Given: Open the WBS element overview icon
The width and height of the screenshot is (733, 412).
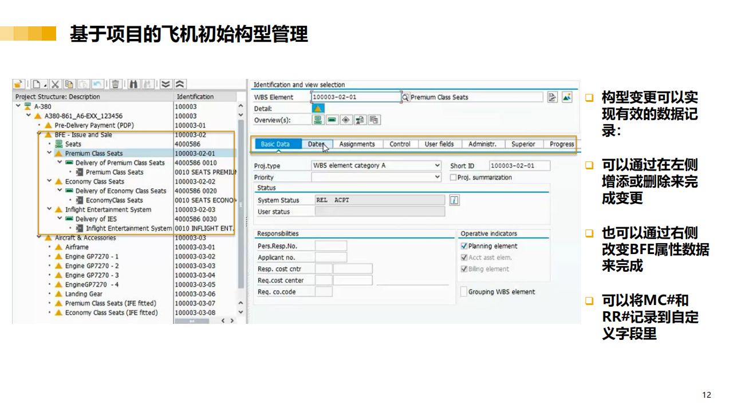Looking at the screenshot, I should (x=318, y=120).
